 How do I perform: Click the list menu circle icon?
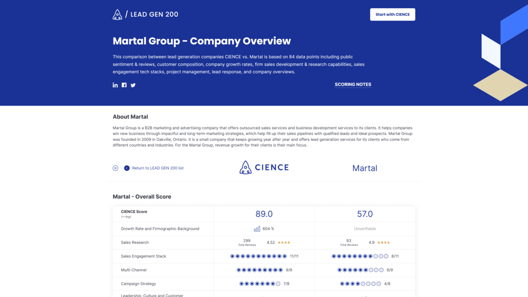click(115, 168)
